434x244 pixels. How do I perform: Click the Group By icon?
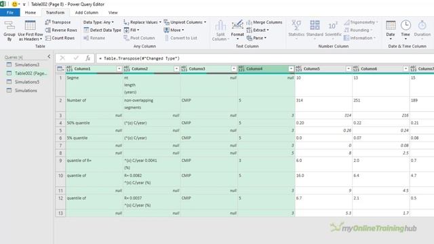click(x=9, y=25)
